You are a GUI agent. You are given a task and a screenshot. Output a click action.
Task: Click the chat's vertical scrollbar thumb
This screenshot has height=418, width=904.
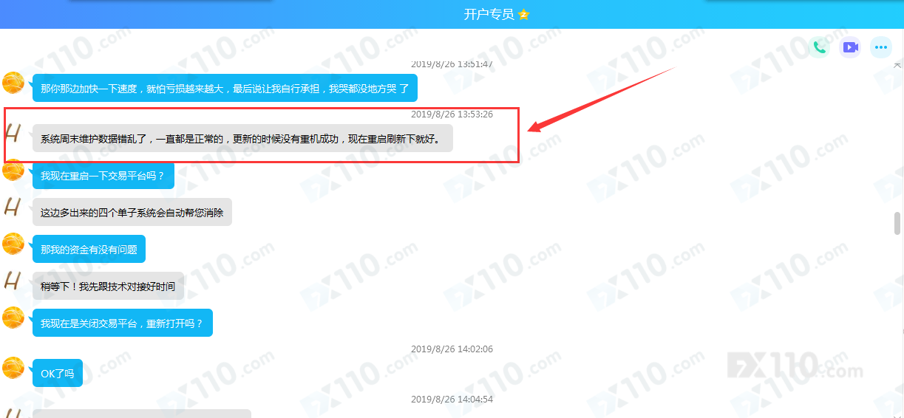(897, 225)
